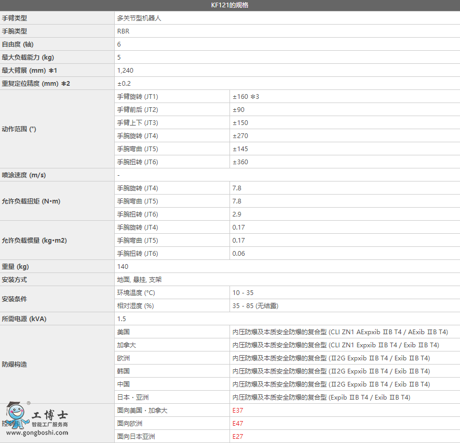Click the ±160 ※3 motion range value
This screenshot has width=460, height=443.
[x=246, y=97]
